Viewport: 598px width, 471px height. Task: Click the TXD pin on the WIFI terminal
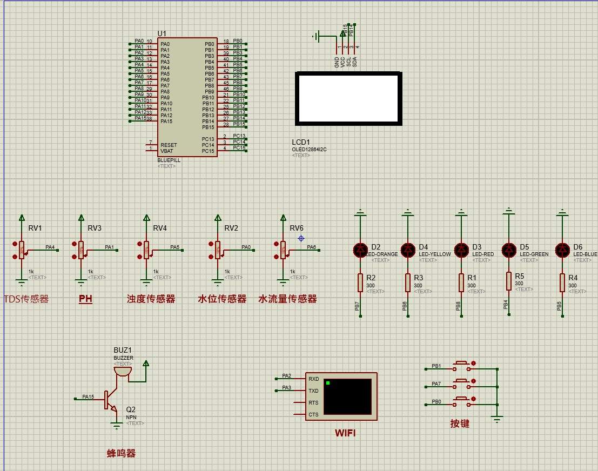[313, 391]
